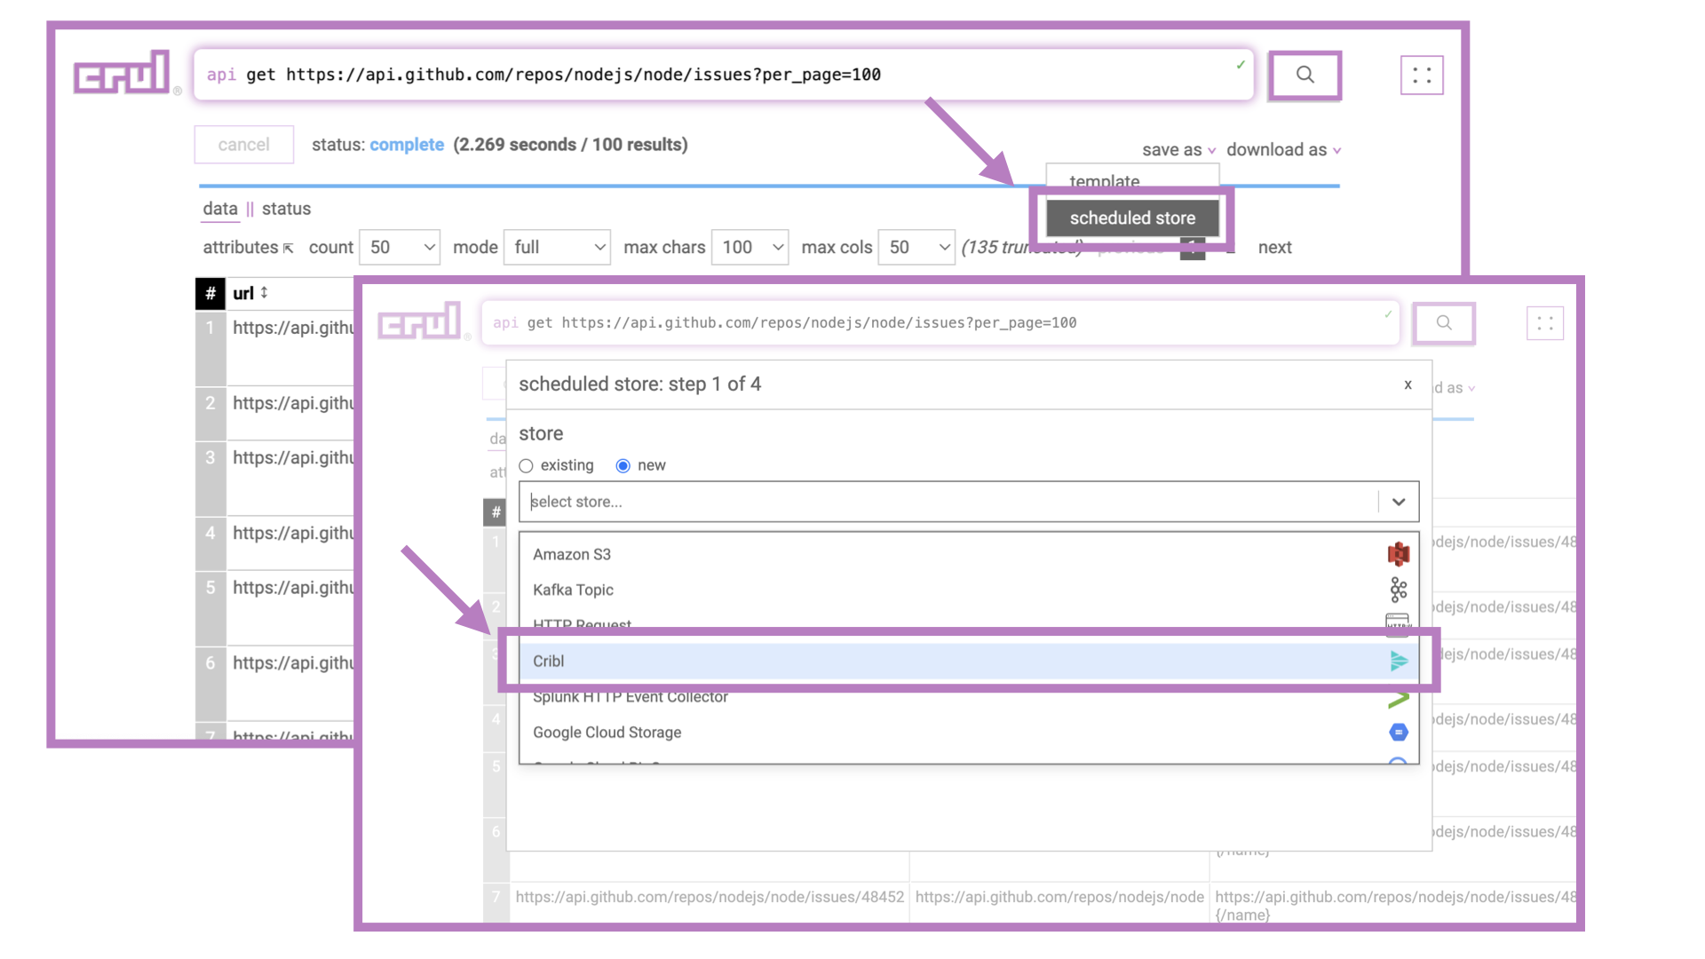Choose template from save as menu
The width and height of the screenshot is (1705, 959).
1105,180
